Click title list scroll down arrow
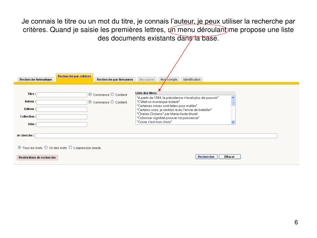This screenshot has width=317, height=238. pyautogui.click(x=233, y=122)
